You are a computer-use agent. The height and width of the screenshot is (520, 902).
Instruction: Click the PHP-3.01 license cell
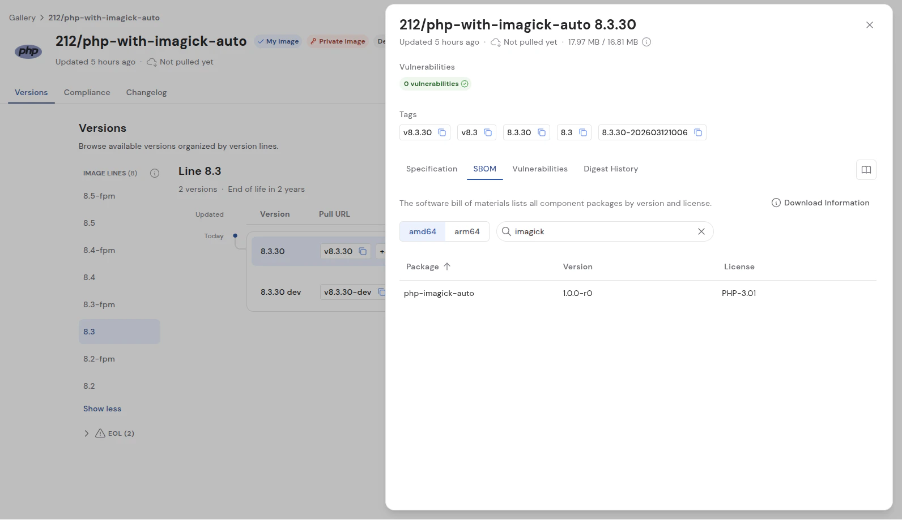pos(739,293)
